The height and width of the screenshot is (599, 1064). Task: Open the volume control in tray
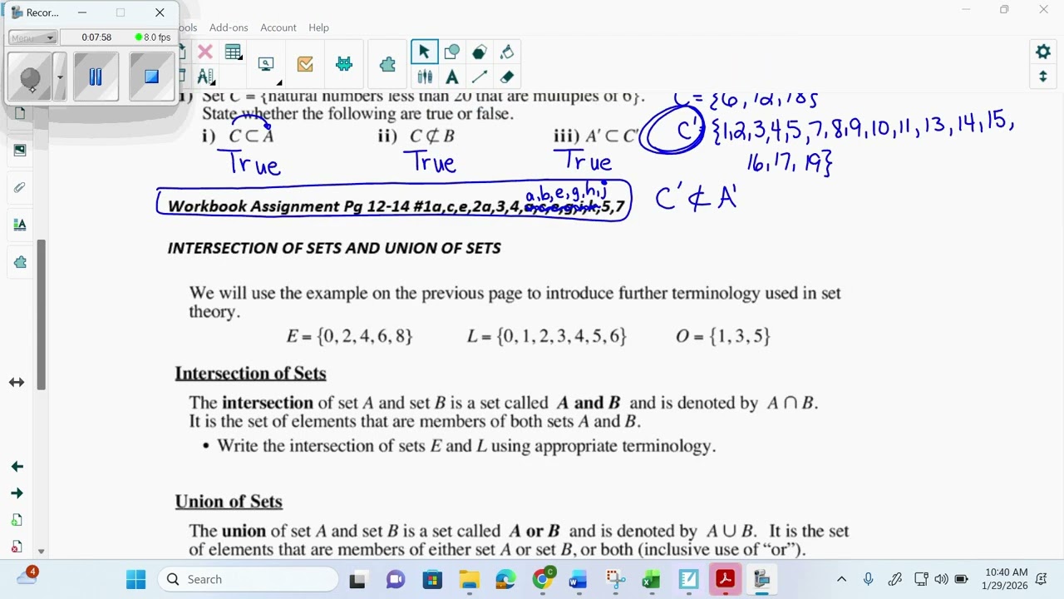tap(941, 579)
